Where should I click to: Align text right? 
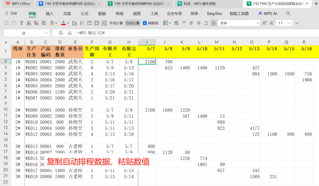click(206, 23)
